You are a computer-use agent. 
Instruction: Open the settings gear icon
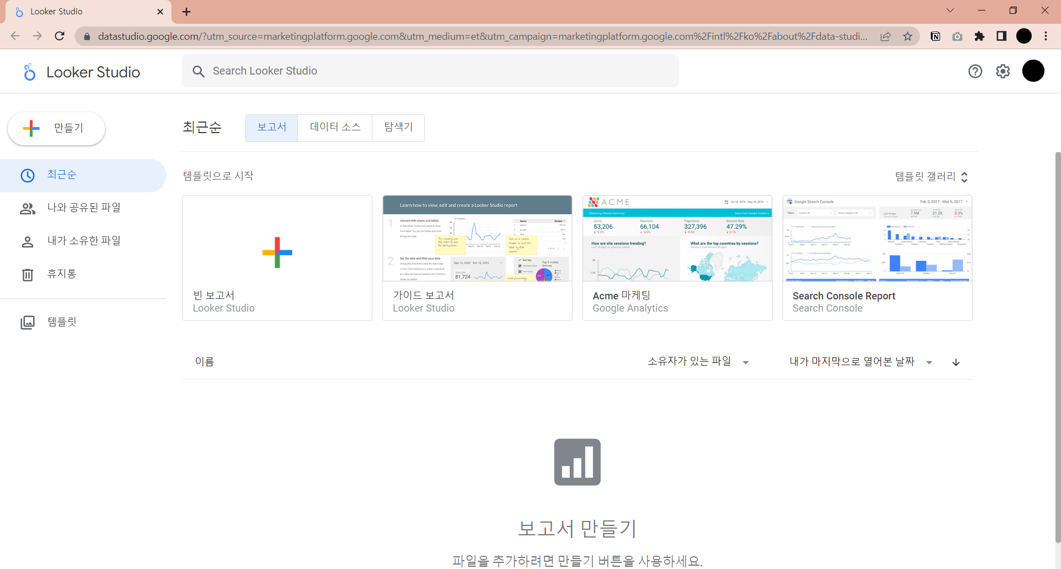(x=1003, y=71)
